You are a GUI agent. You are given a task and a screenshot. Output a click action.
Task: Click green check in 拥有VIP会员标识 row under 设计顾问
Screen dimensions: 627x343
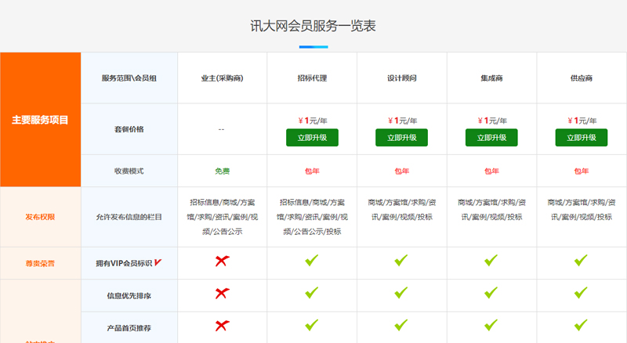401,260
